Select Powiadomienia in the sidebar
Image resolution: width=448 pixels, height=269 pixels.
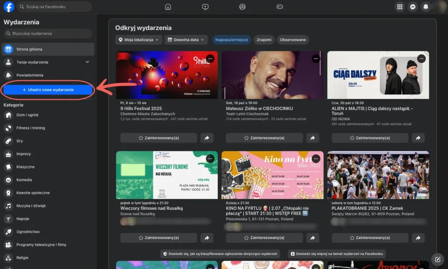(30, 75)
